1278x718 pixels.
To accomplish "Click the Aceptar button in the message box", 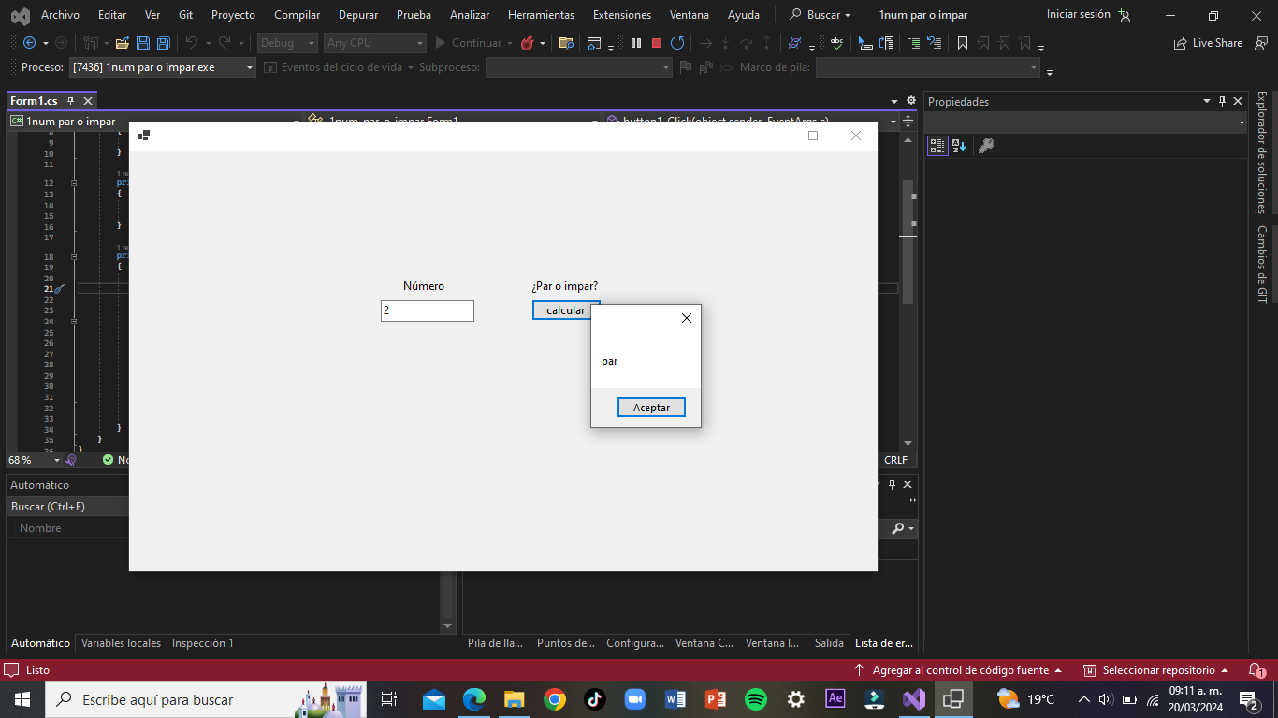I will coord(651,408).
